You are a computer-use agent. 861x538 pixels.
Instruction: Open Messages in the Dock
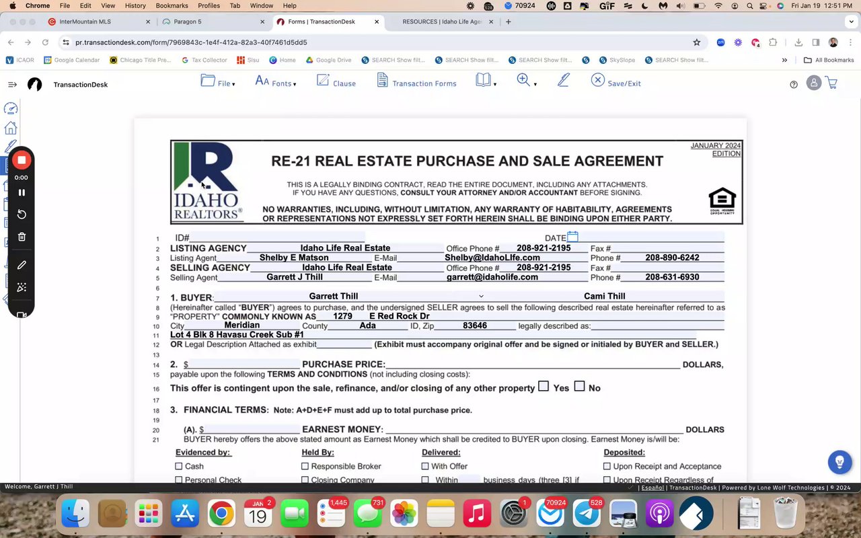tap(368, 514)
